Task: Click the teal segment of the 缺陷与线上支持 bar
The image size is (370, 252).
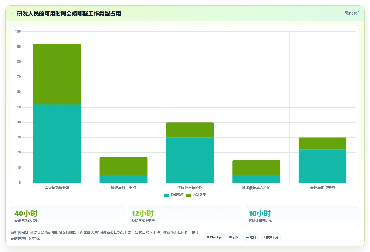Action: [x=124, y=179]
